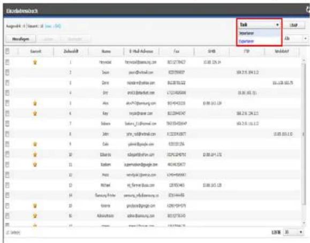Click speed dial number 13 cell
This screenshot has height=243, width=310.
pos(70,185)
